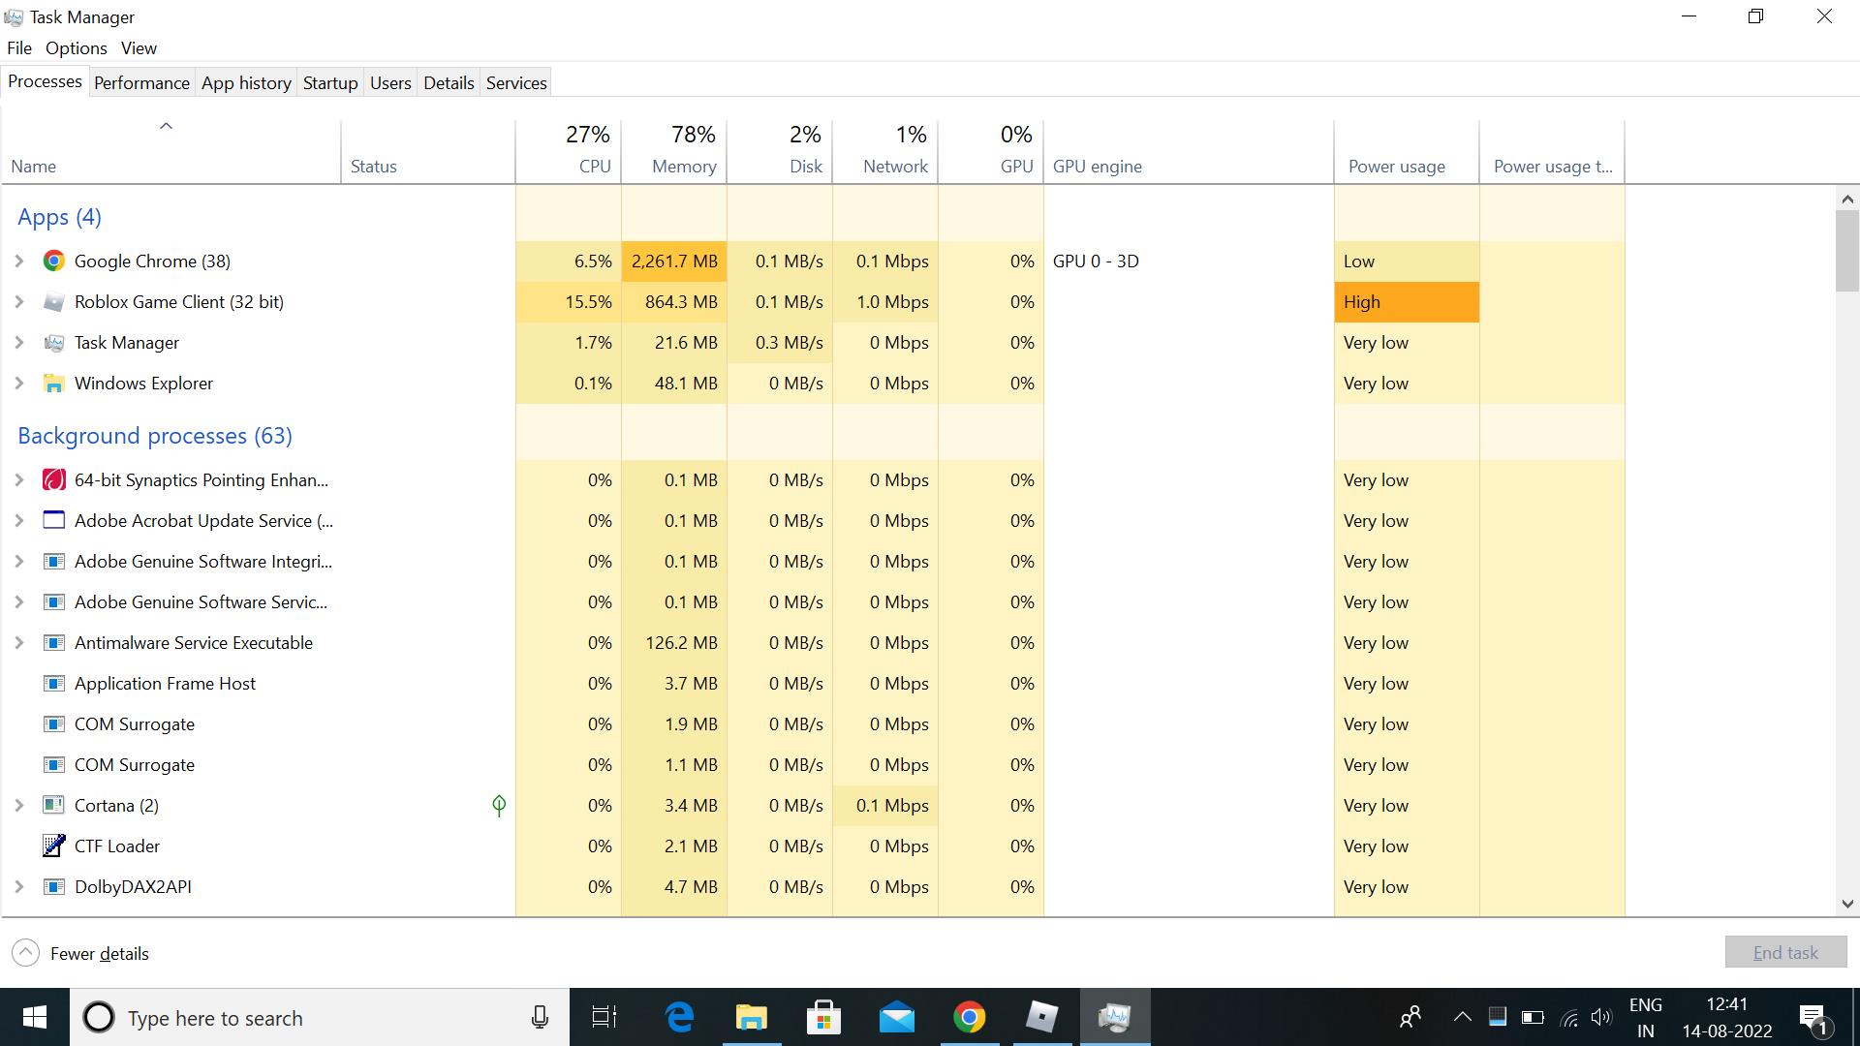Click the Adobe Genuine Software Integrity icon
The height and width of the screenshot is (1046, 1860).
pyautogui.click(x=54, y=562)
